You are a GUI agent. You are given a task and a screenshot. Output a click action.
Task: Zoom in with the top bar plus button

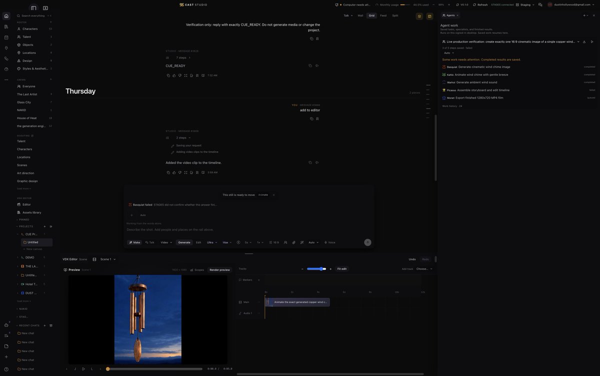(448, 4)
